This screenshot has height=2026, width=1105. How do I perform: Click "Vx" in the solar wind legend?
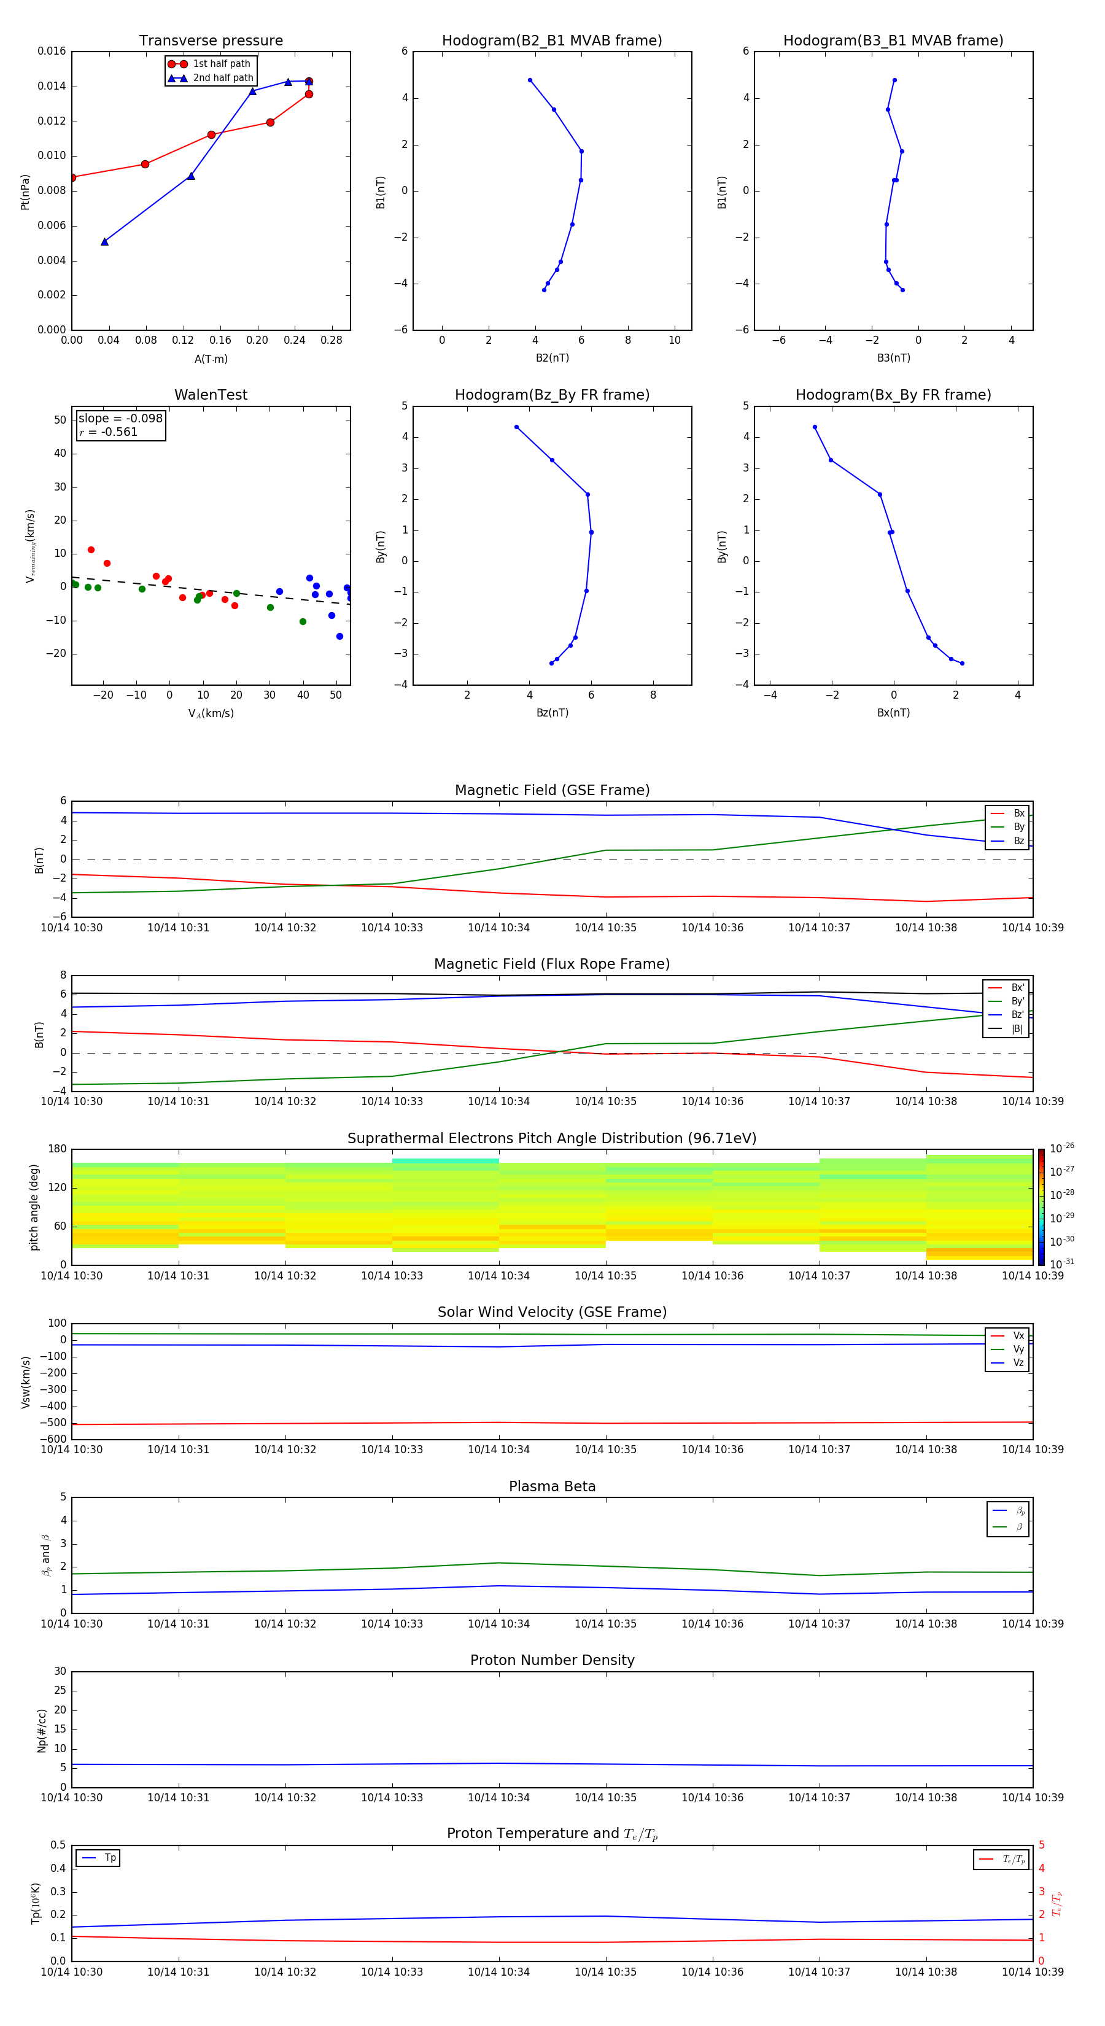(x=1019, y=1337)
